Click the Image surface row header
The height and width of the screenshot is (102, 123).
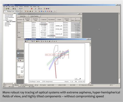[x=20, y=37]
